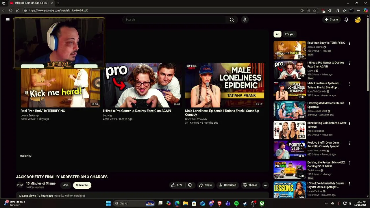The height and width of the screenshot is (208, 370).
Task: Open Jesse Enkamp channel under endscreen video
Action: coord(29,115)
